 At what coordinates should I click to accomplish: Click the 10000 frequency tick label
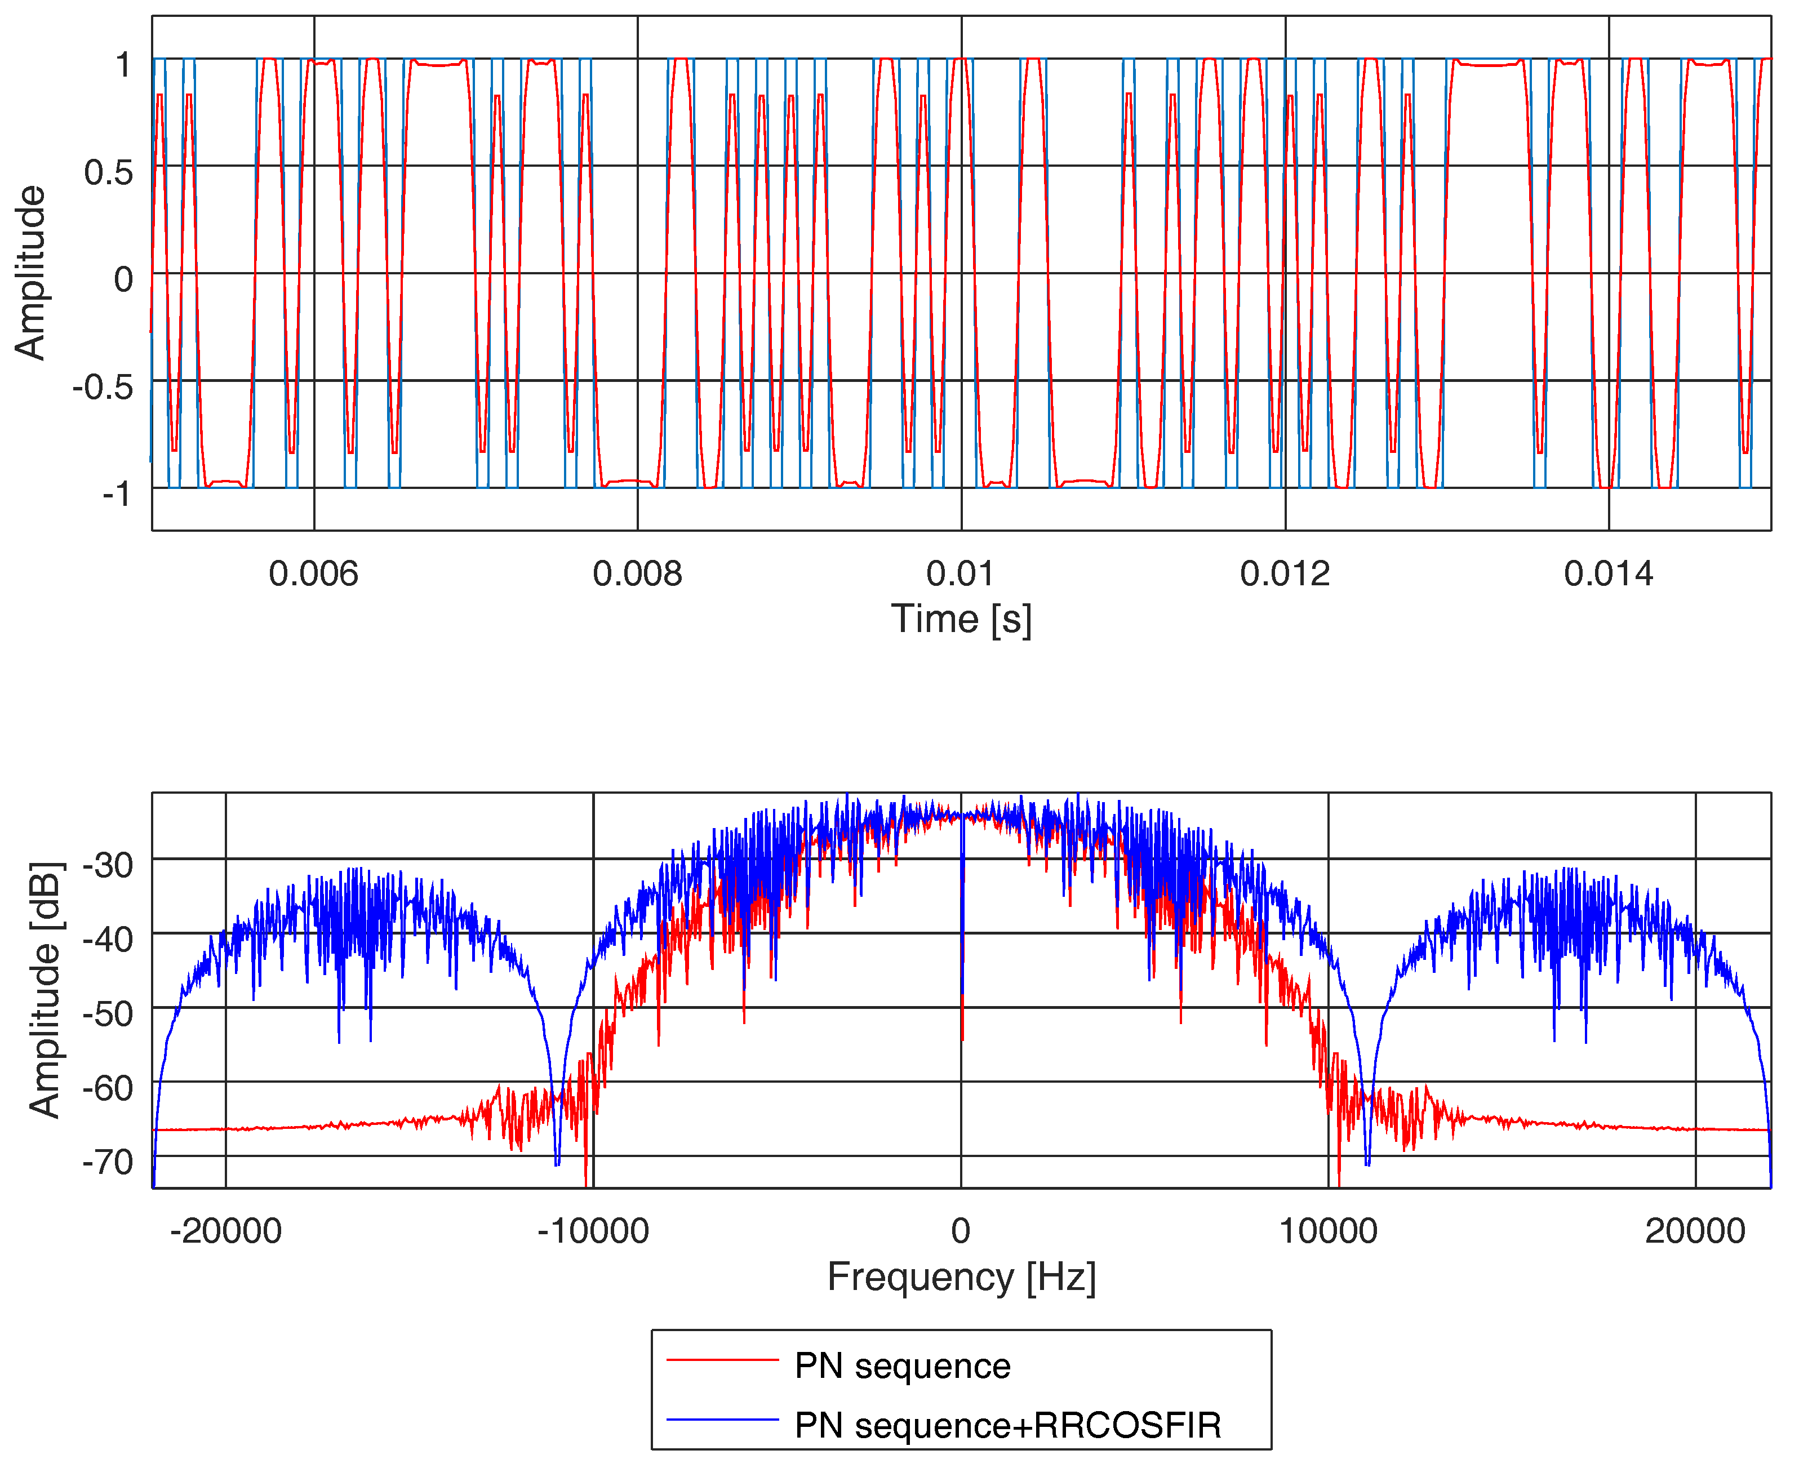tap(1328, 1231)
